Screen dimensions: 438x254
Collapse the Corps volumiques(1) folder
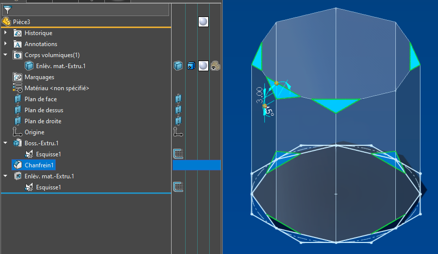6,55
